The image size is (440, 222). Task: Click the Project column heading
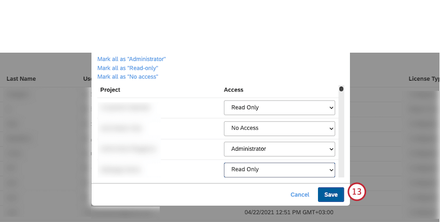pos(110,90)
